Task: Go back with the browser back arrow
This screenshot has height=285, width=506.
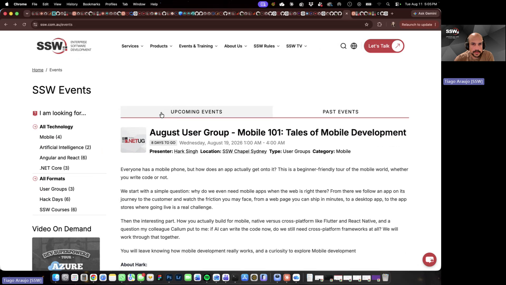Action: tap(6, 25)
